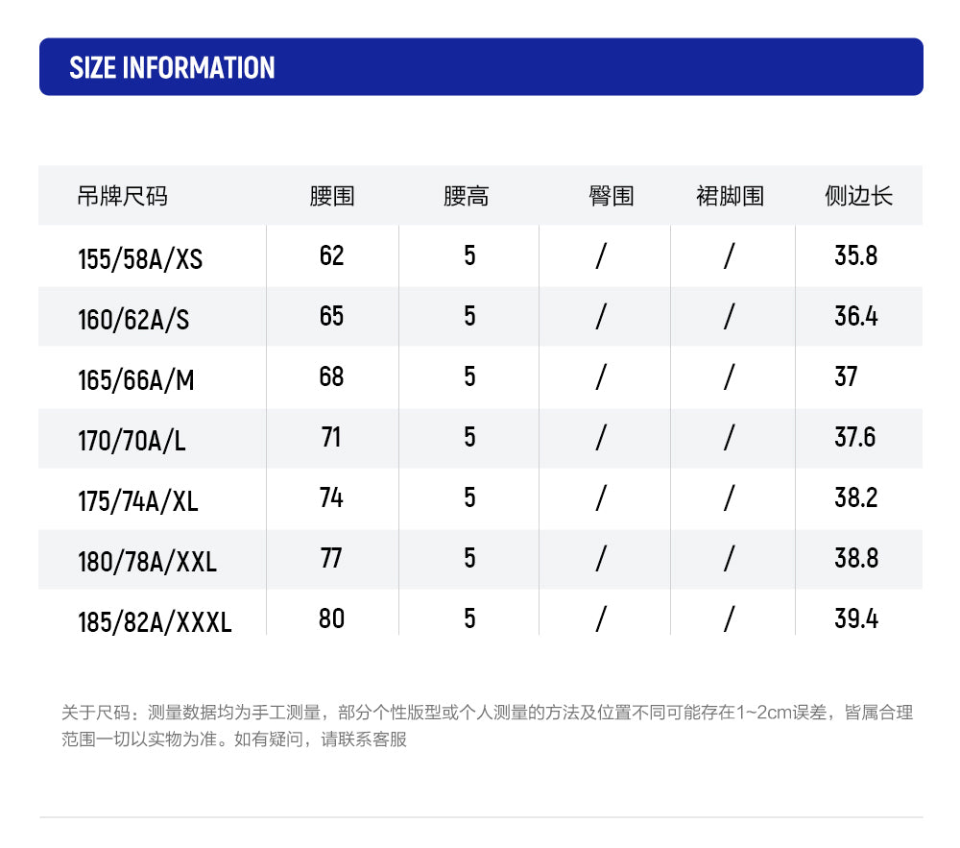Select the 吊牌尺码 column header
Image resolution: width=960 pixels, height=848 pixels.
pos(123,197)
